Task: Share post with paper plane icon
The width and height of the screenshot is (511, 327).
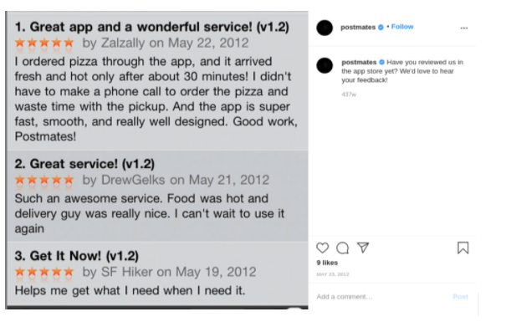Action: (363, 248)
